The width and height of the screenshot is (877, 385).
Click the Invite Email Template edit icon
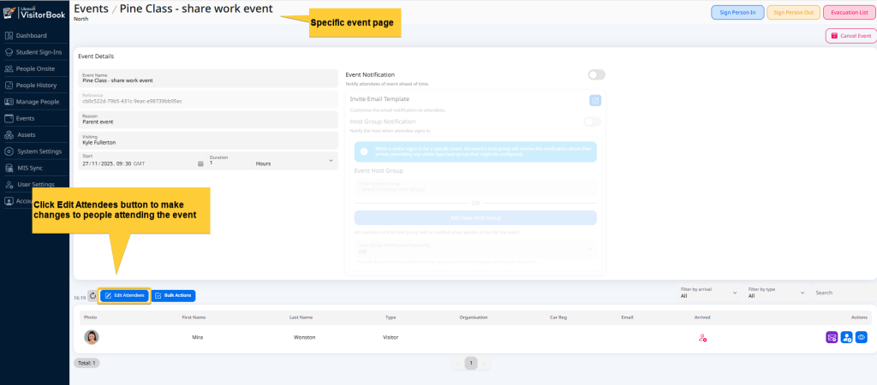pos(595,100)
